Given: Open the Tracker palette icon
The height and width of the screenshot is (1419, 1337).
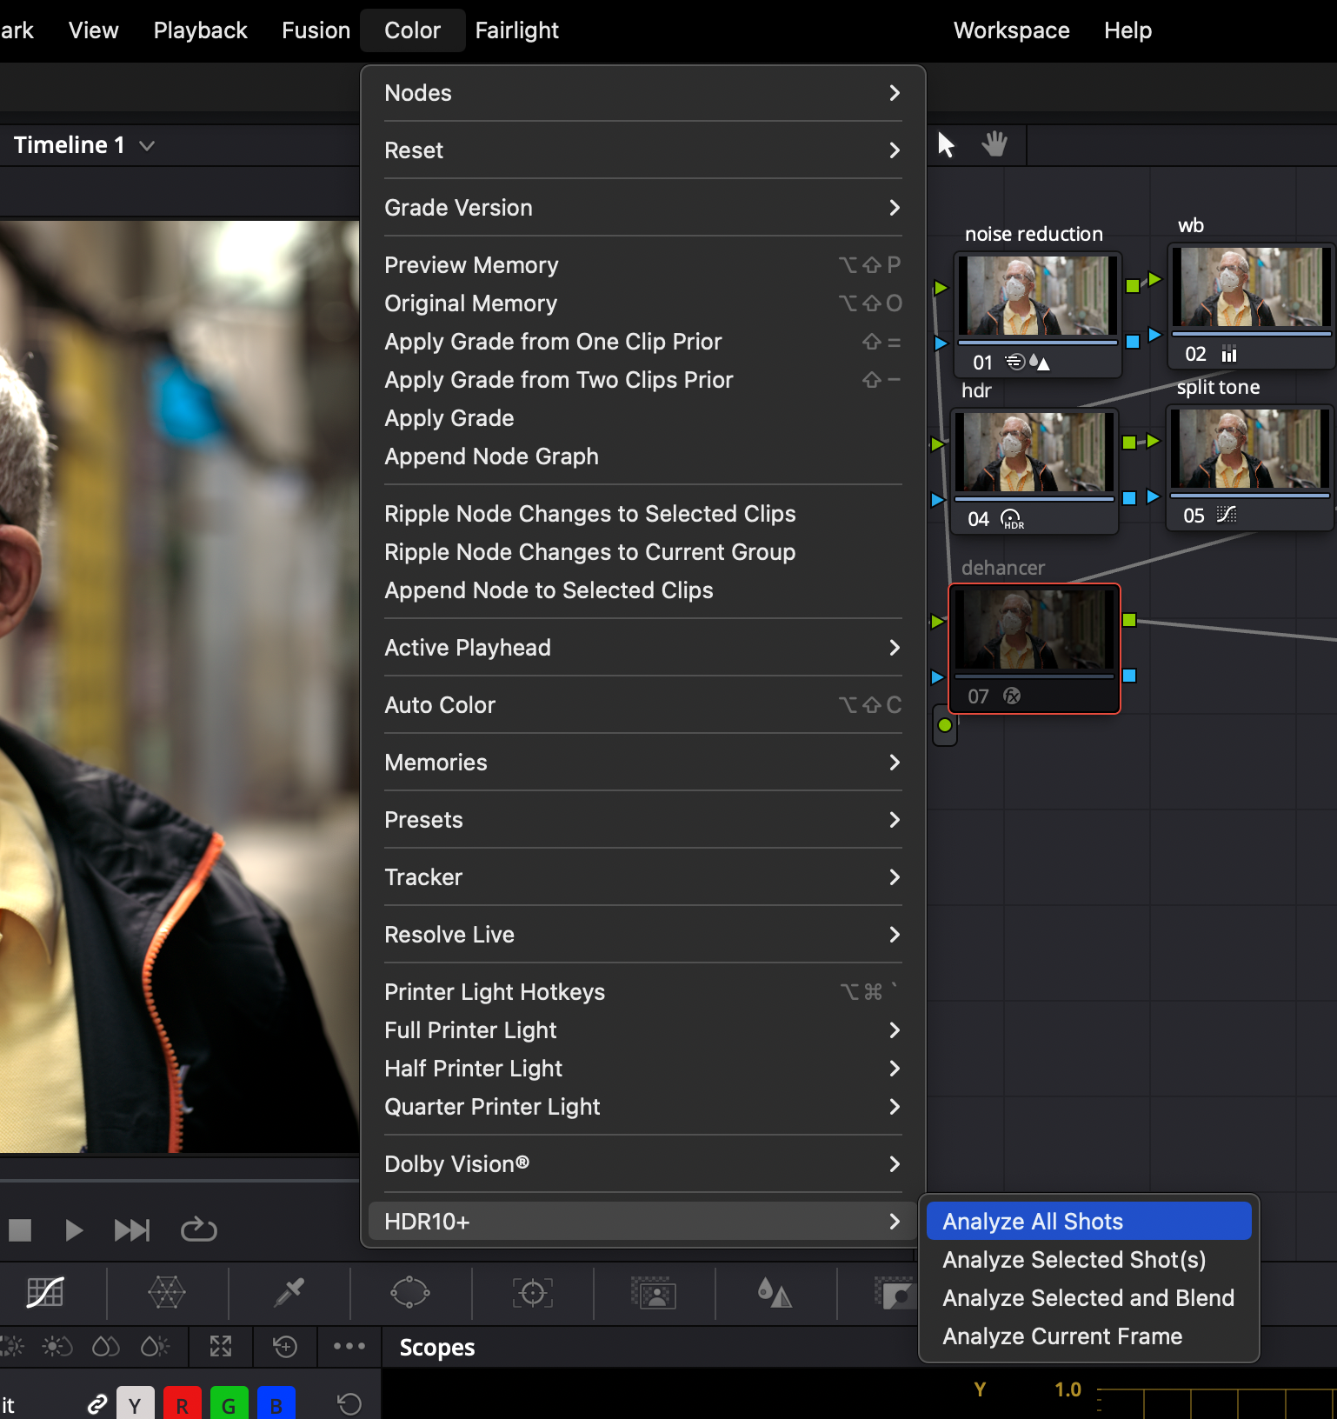Looking at the screenshot, I should coord(532,1293).
